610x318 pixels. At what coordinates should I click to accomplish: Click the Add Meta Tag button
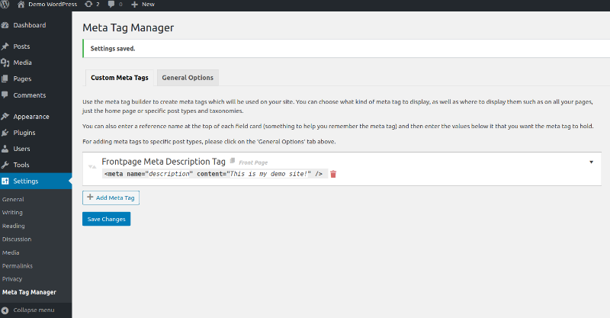111,198
